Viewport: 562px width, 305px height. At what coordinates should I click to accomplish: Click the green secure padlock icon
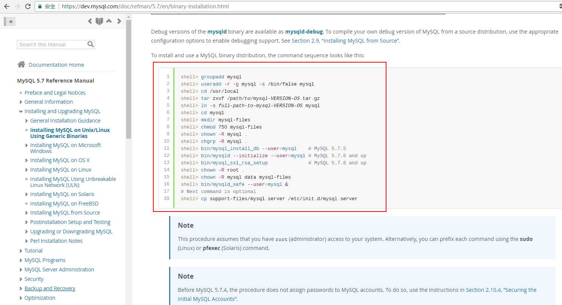pyautogui.click(x=40, y=6)
